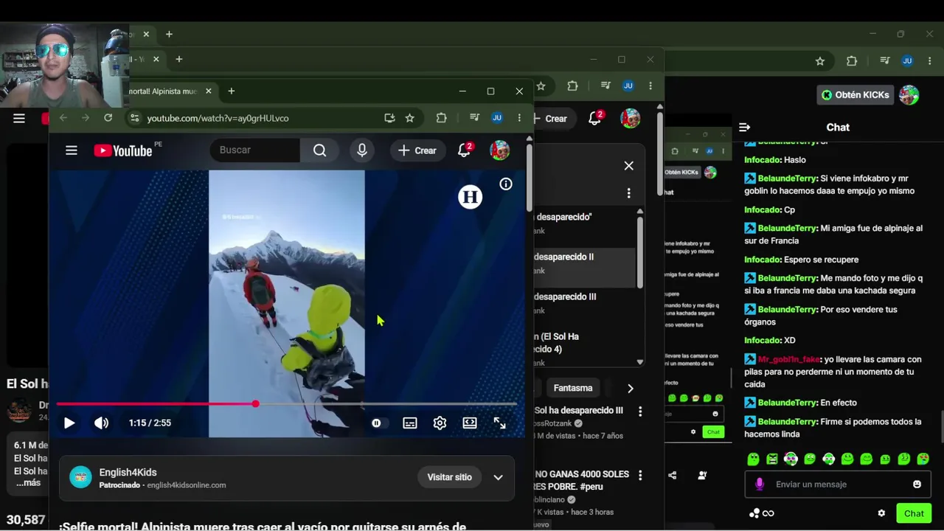Image resolution: width=944 pixels, height=531 pixels.
Task: Play the paused YouTube video
Action: click(69, 423)
